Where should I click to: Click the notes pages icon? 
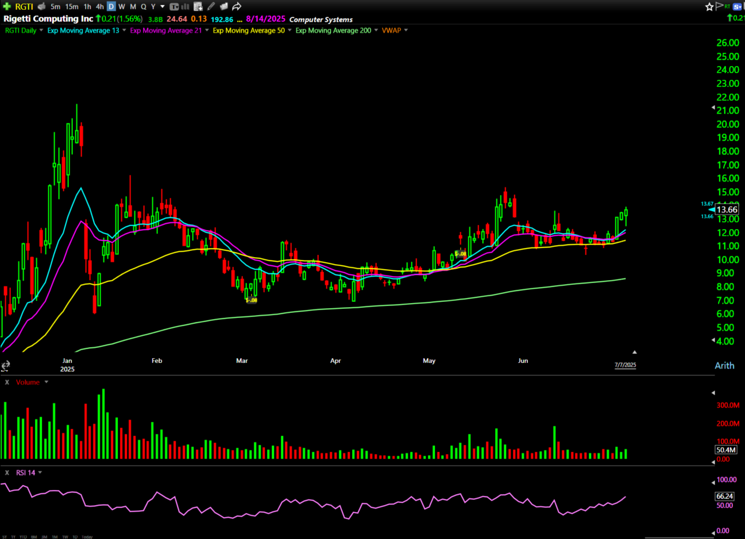click(x=224, y=6)
